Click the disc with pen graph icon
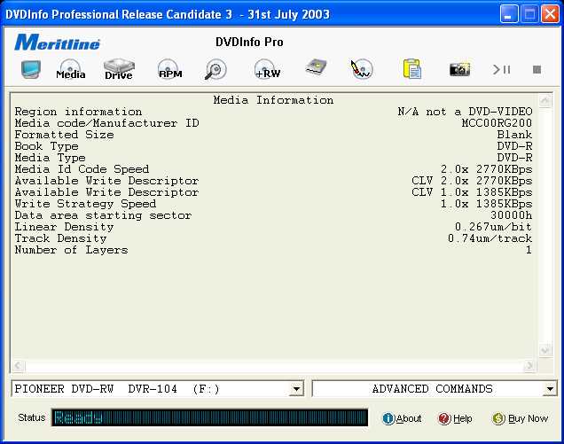 361,69
